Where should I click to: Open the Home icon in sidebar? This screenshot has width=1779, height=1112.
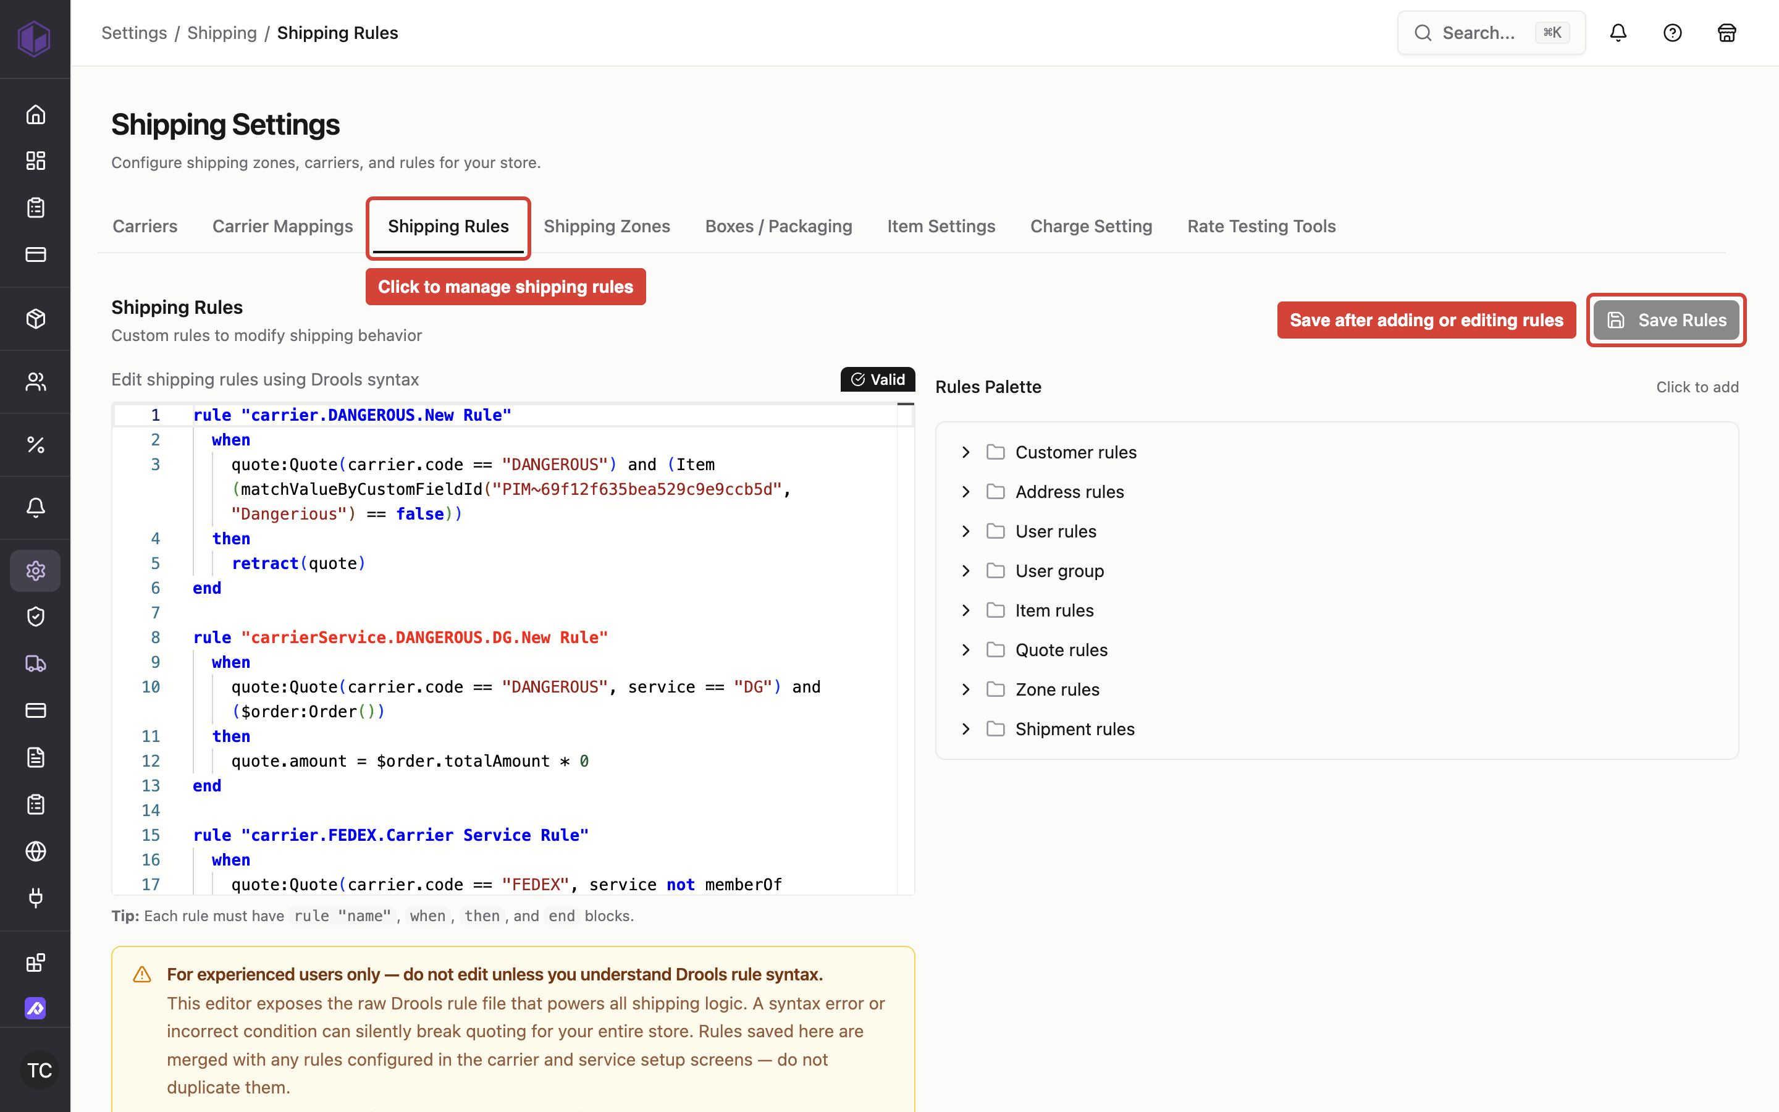(x=35, y=115)
